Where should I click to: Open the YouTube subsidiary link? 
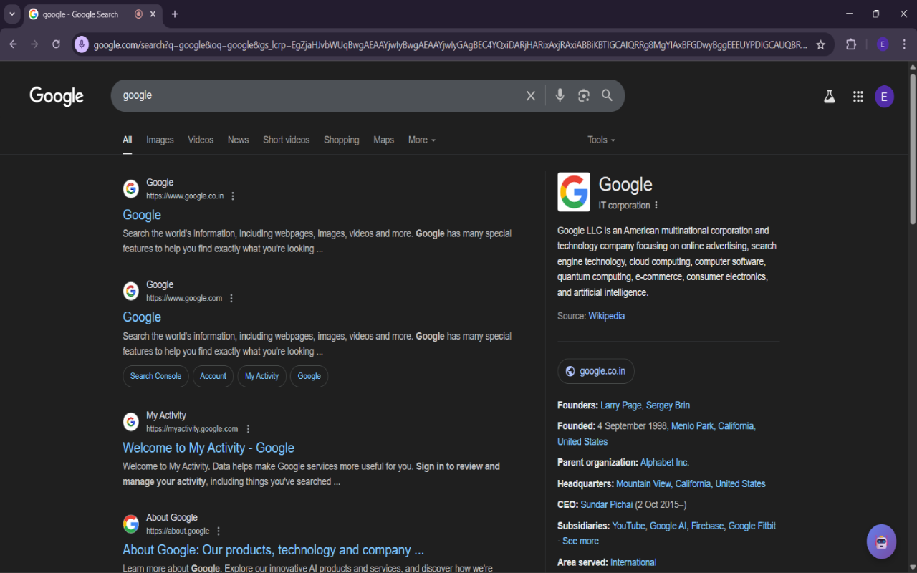pos(628,526)
